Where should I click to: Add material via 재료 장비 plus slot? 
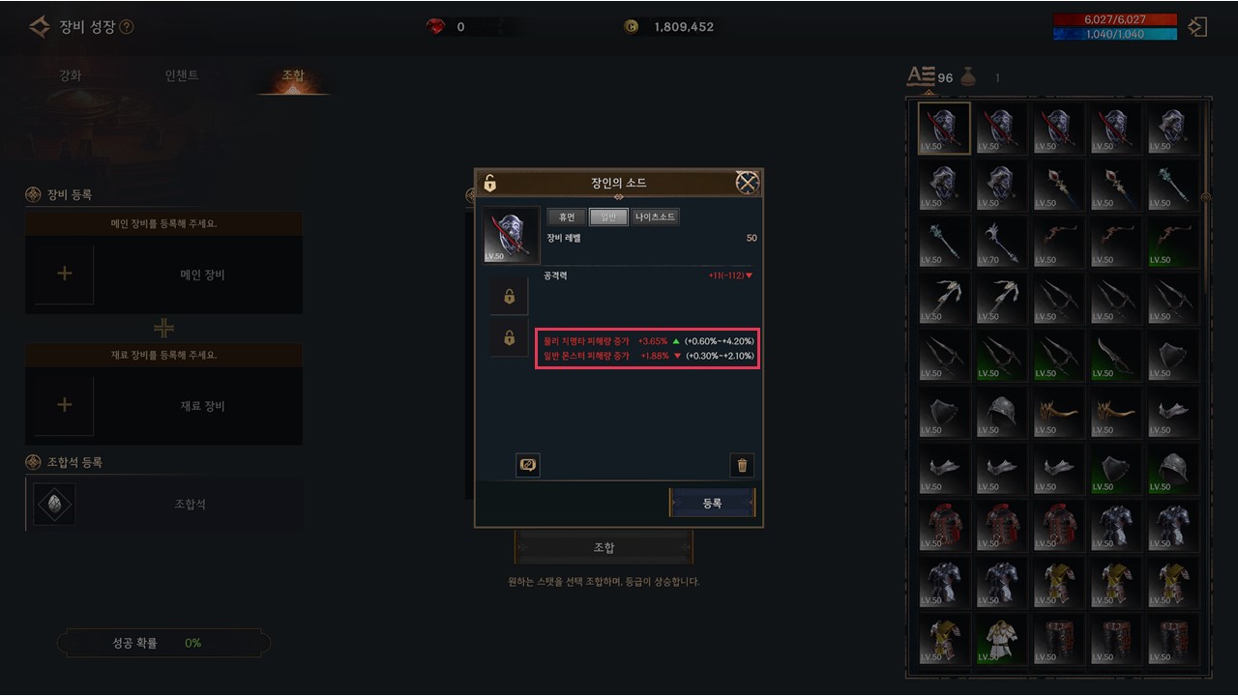(x=65, y=405)
